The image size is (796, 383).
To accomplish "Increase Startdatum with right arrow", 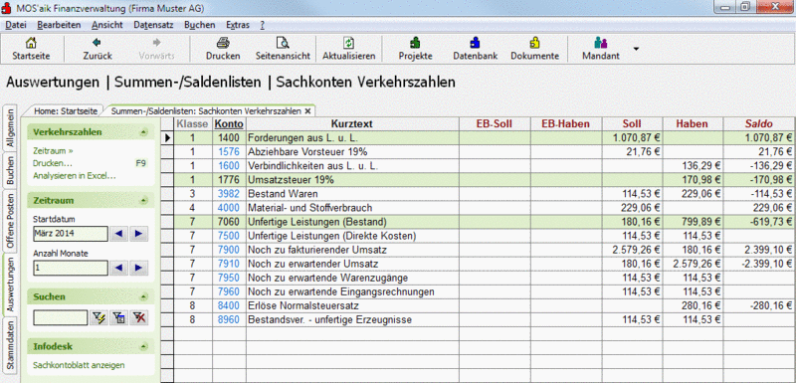I will point(138,234).
